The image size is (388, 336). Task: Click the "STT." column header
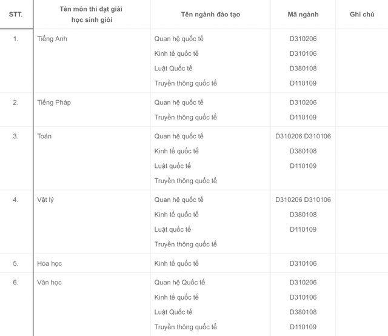pyautogui.click(x=16, y=15)
